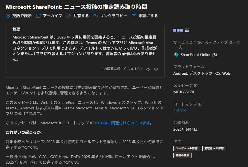Choose アーカイブ to archive the message

tap(53, 16)
